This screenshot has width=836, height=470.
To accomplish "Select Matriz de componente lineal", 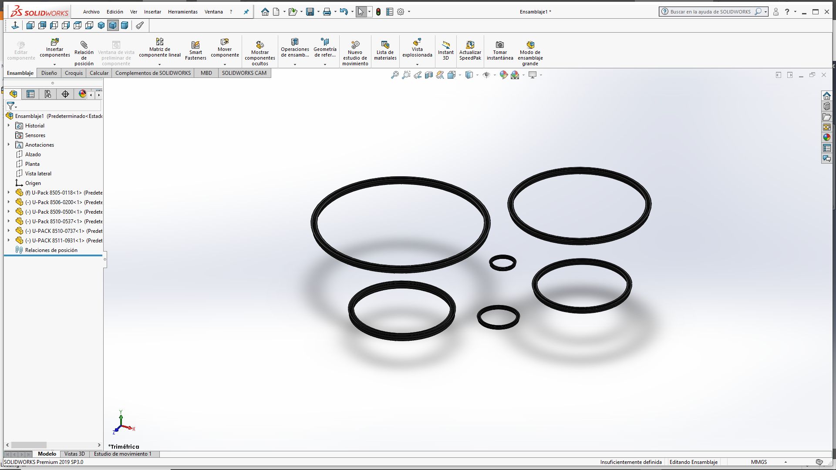I will pyautogui.click(x=159, y=42).
